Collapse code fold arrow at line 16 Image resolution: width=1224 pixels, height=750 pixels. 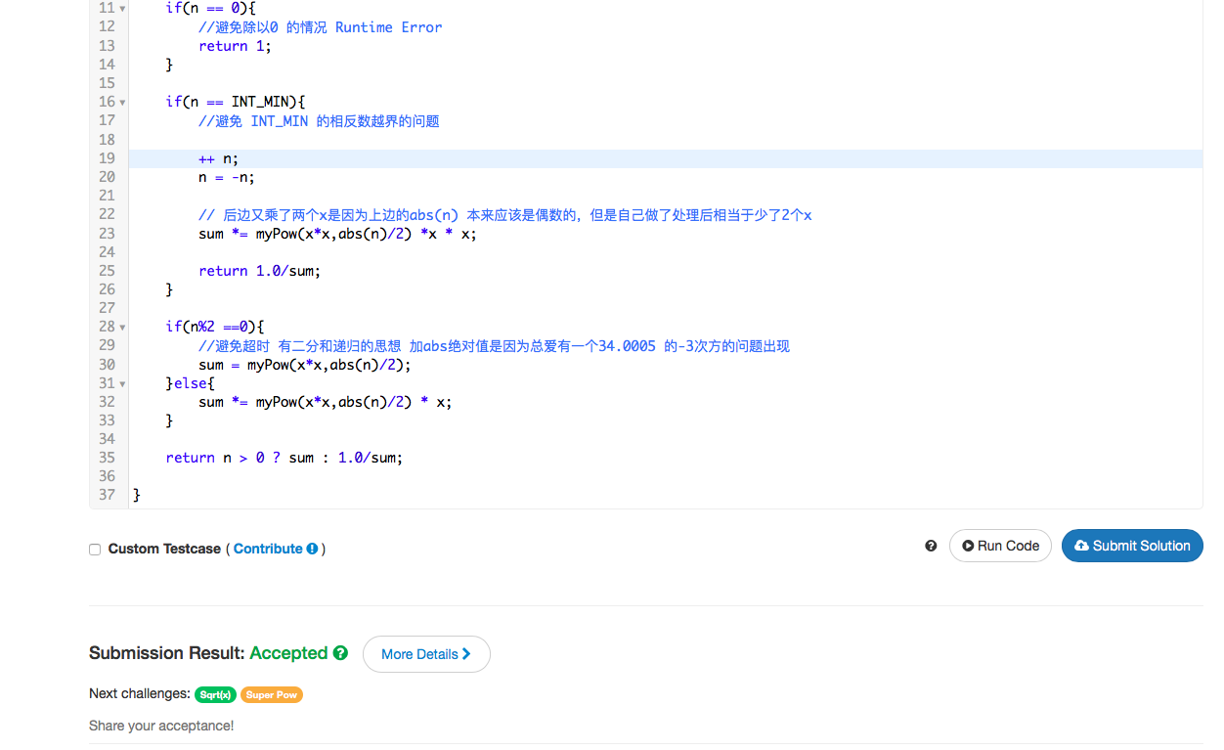[122, 103]
